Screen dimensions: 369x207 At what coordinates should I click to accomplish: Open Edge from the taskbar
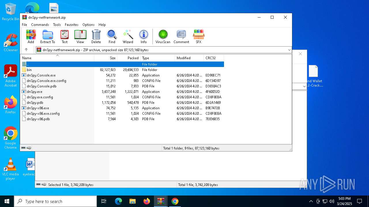118,201
